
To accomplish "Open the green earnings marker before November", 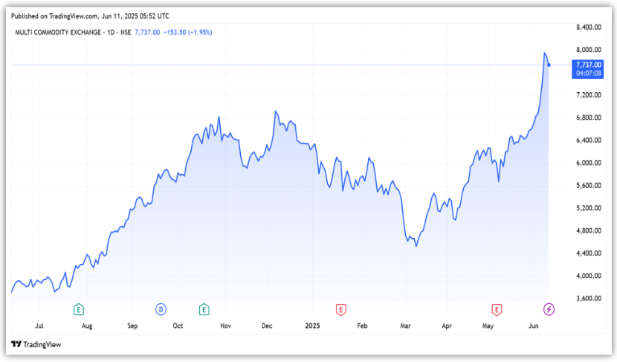I will [x=204, y=308].
